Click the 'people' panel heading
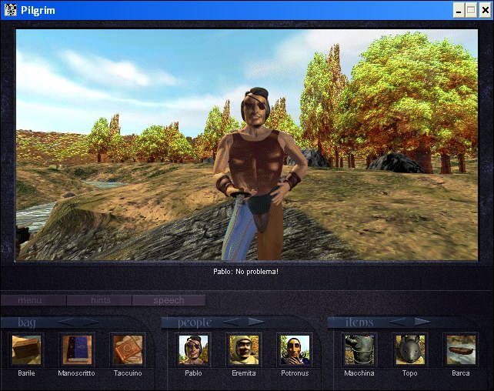 coord(195,322)
